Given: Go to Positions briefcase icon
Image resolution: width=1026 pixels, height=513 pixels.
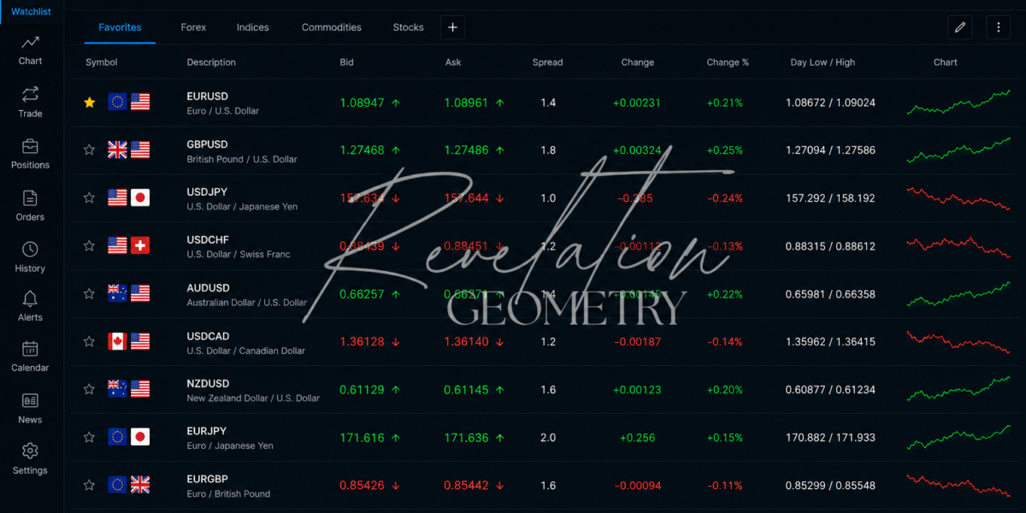Looking at the screenshot, I should click(x=30, y=145).
